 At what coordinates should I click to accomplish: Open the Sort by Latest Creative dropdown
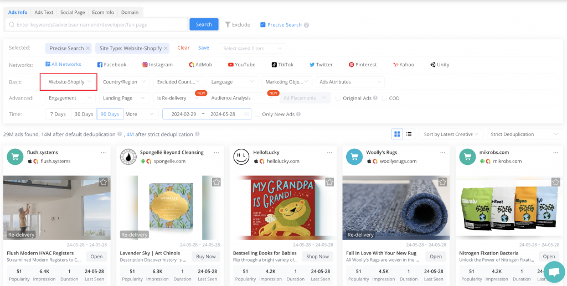[451, 134]
